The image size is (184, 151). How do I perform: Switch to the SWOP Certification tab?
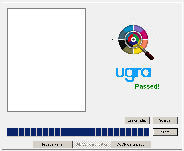click(131, 144)
